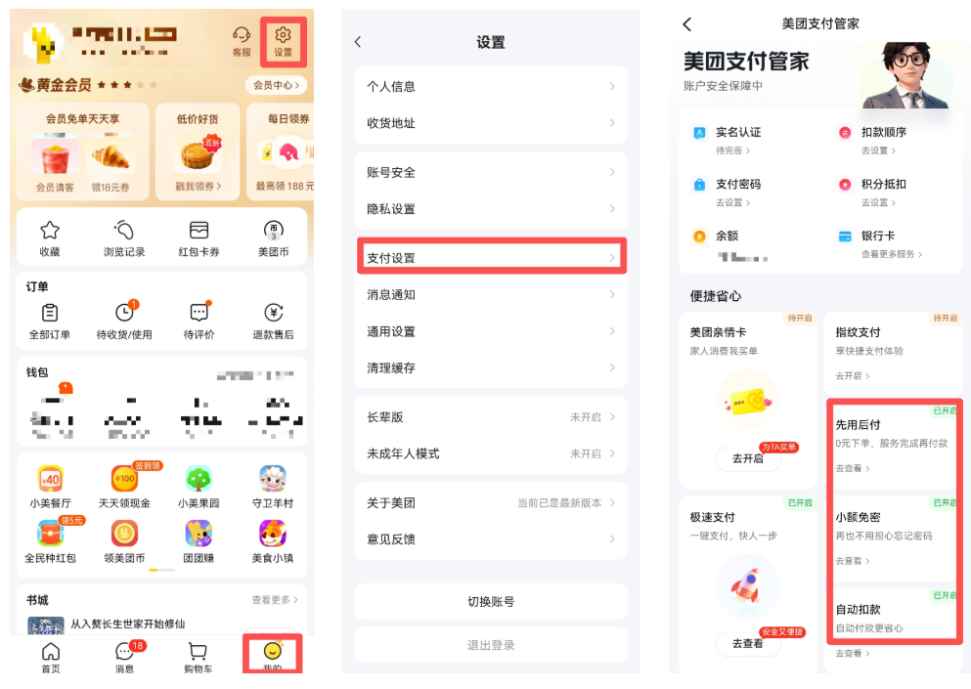This screenshot has width=971, height=689.
Task: Tap 去开启 under 美团亲情卡
Action: (x=748, y=458)
